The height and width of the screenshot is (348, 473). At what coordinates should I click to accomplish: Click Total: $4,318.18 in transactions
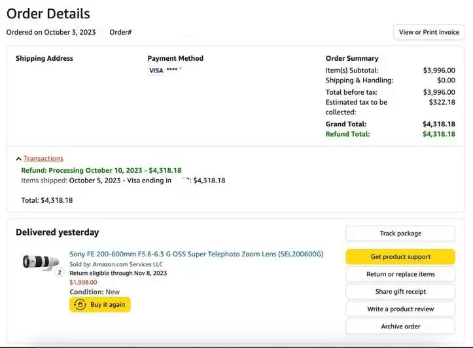tap(46, 200)
